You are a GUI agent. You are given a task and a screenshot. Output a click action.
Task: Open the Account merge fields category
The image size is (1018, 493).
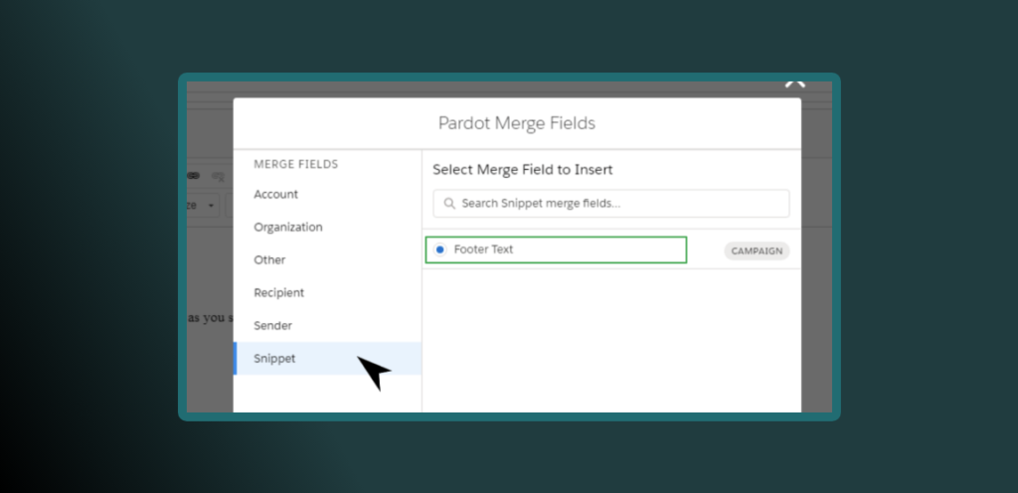click(x=275, y=195)
